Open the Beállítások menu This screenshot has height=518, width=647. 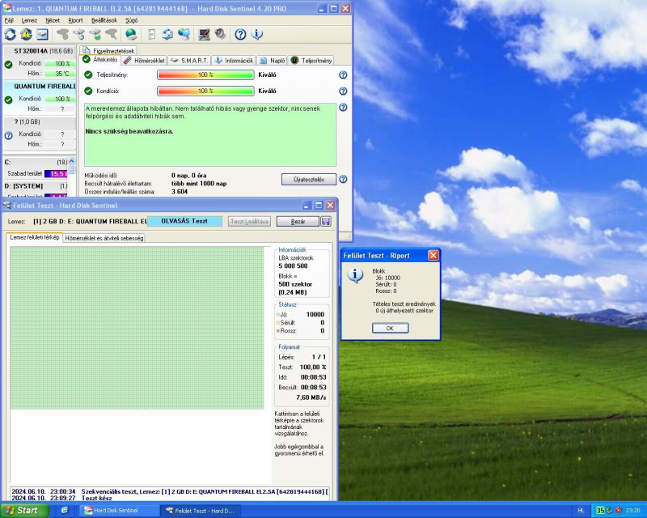[x=104, y=20]
